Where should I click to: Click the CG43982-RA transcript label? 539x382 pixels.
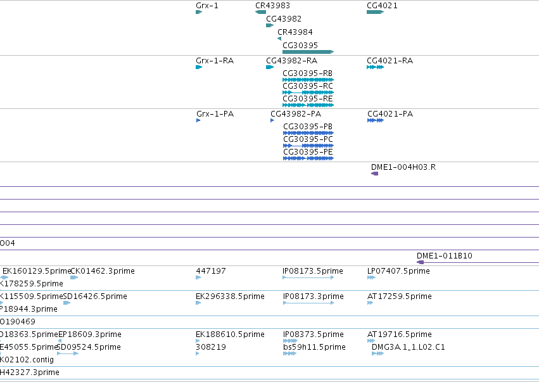292,61
